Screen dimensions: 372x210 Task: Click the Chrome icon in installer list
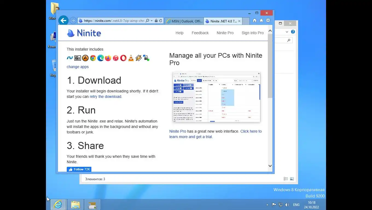pos(93,58)
